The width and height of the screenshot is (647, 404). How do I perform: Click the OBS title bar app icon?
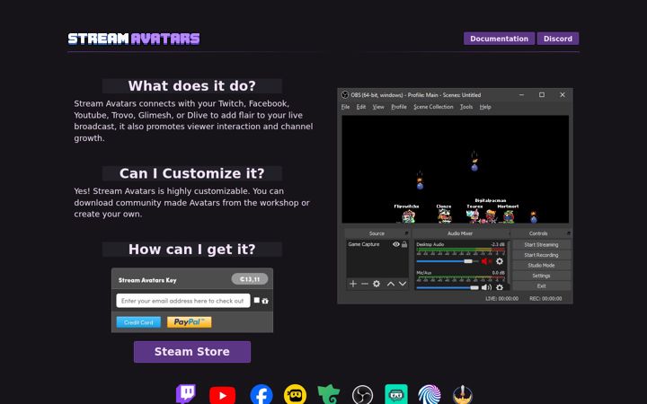coord(345,95)
